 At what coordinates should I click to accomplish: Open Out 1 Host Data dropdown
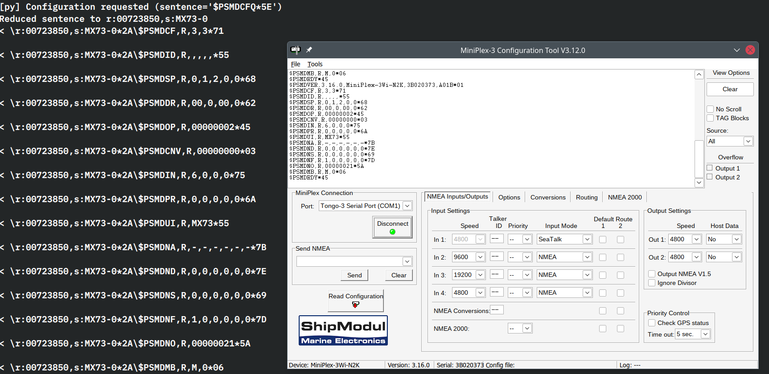click(x=724, y=239)
